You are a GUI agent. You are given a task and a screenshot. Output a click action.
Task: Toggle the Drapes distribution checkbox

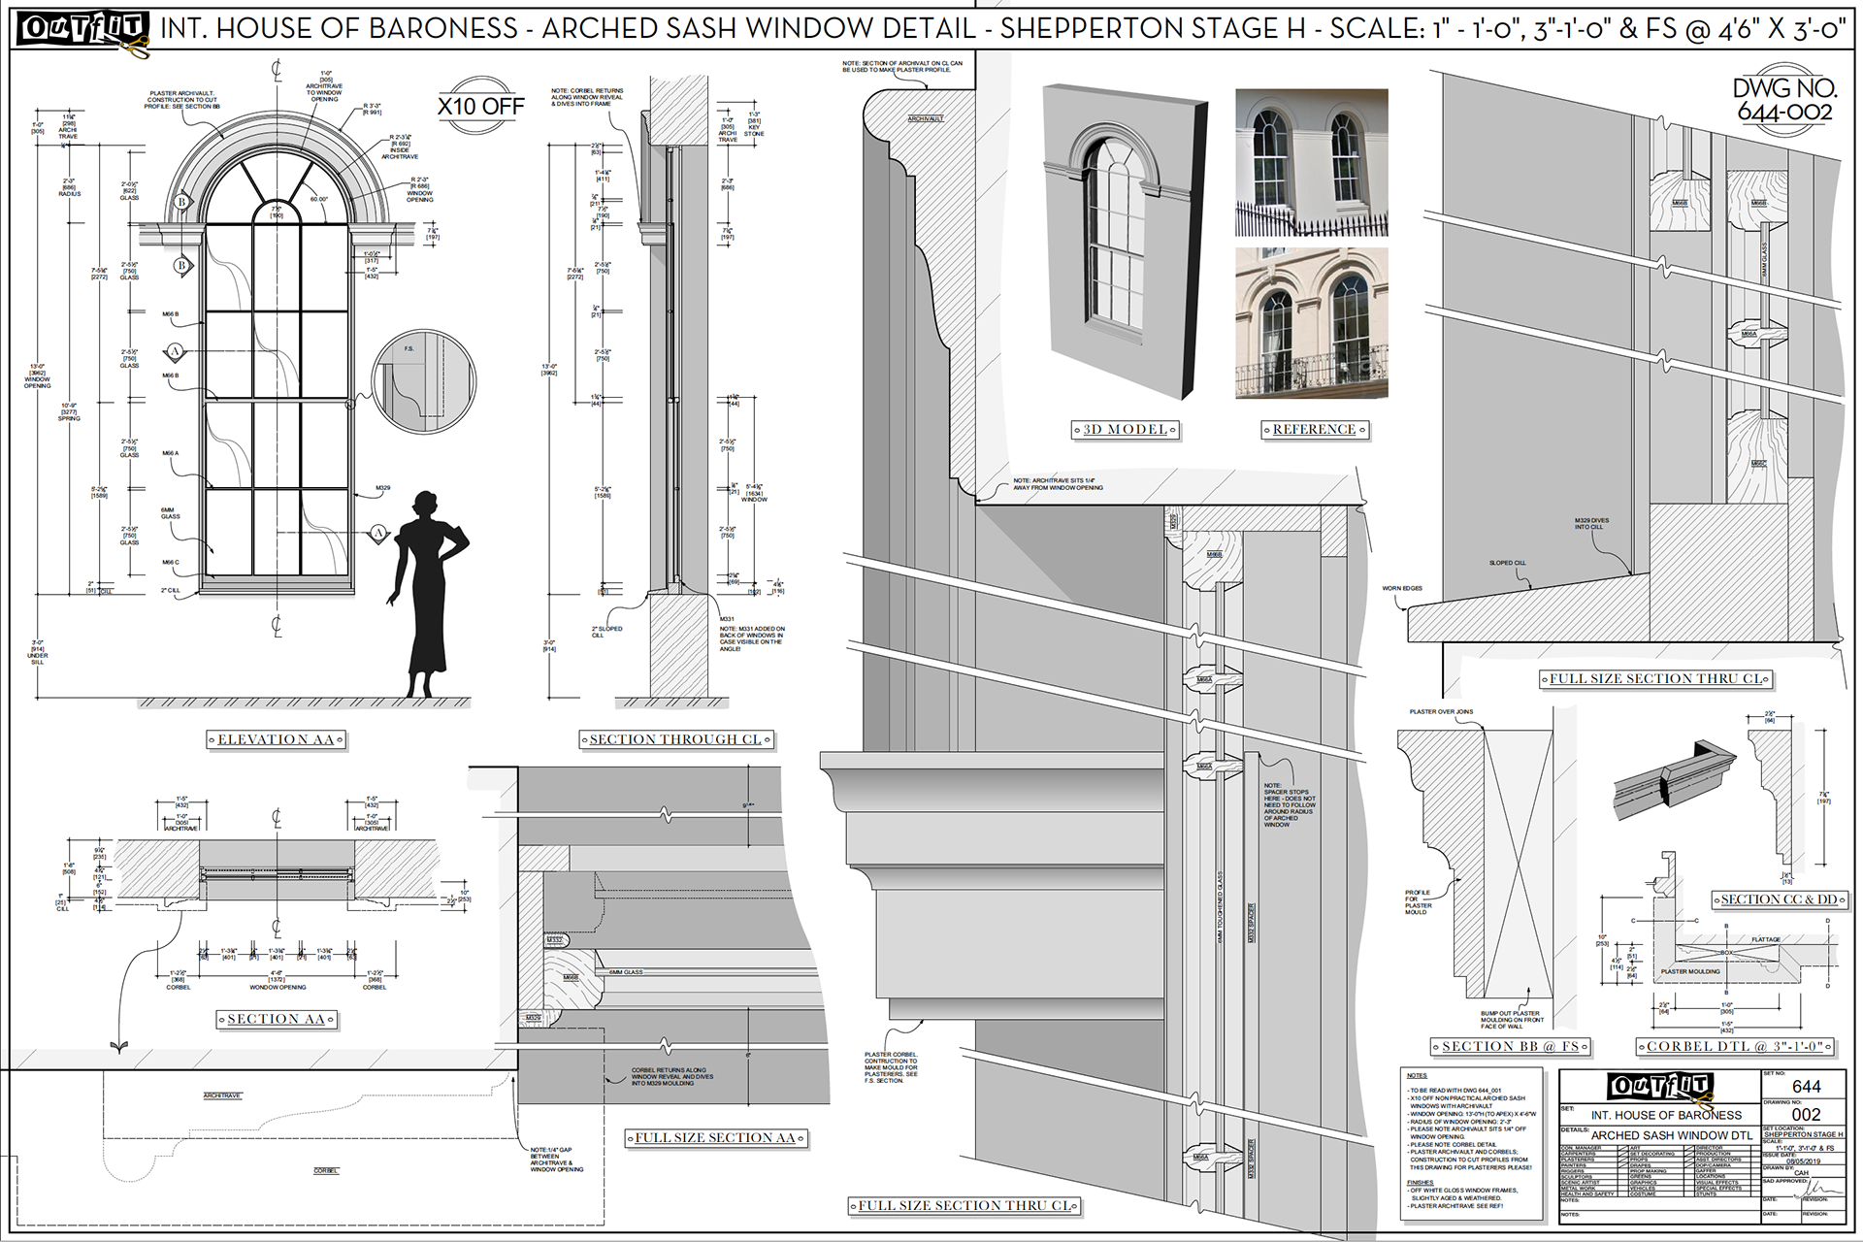click(1689, 1165)
